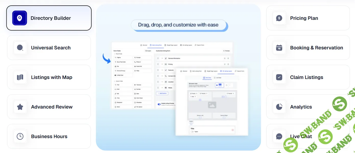Viewport: 355px width, 153px height.
Task: Expand the Pricing section chevron
Action: tap(162, 64)
